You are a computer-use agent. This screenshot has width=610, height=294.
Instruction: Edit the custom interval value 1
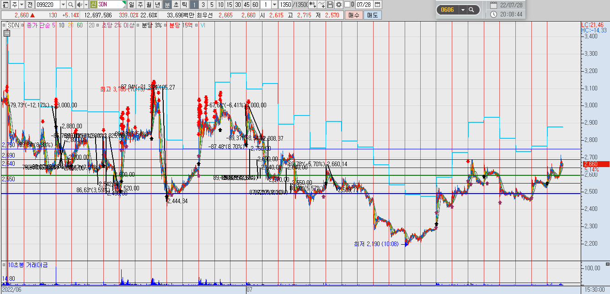pyautogui.click(x=266, y=5)
